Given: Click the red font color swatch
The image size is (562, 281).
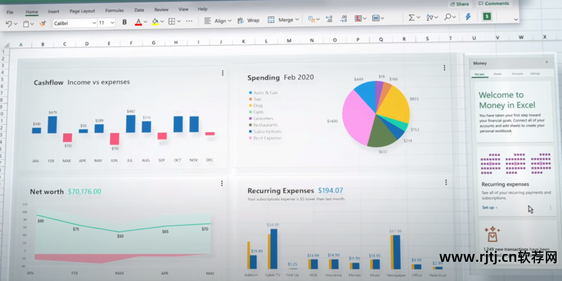Looking at the screenshot, I should tap(138, 22).
